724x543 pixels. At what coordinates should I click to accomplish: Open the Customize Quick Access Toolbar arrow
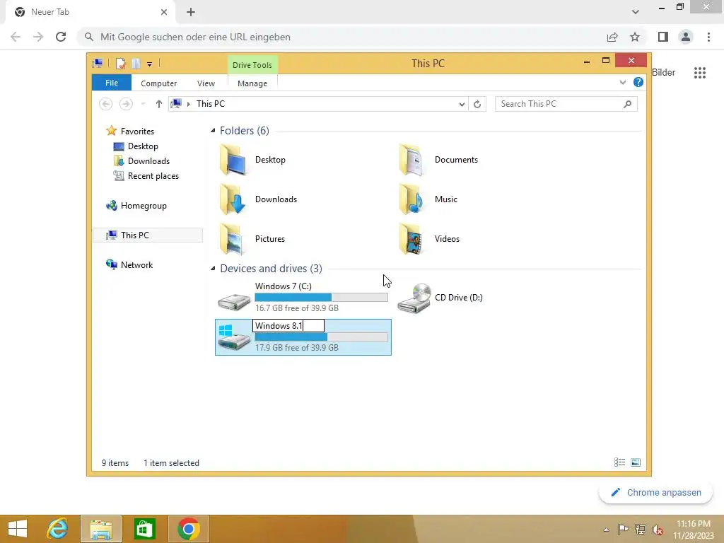150,64
